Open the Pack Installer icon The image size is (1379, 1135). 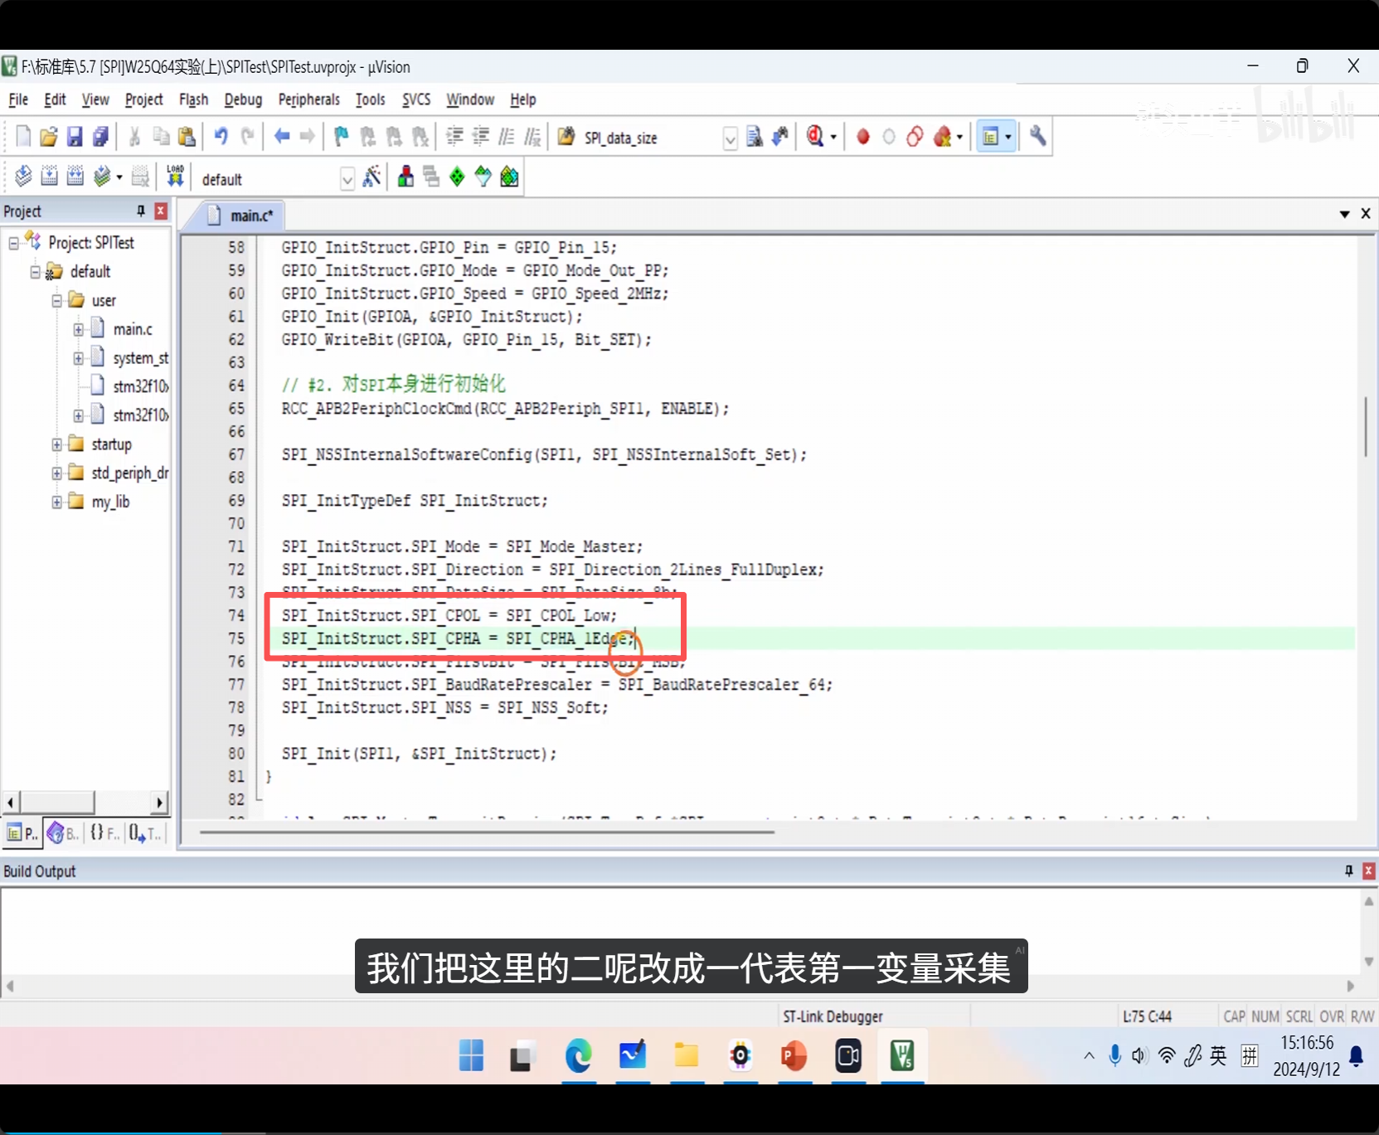click(x=510, y=176)
